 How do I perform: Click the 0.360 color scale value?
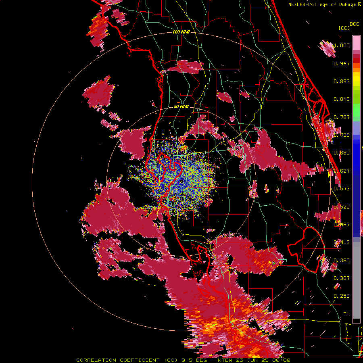pos(342,261)
